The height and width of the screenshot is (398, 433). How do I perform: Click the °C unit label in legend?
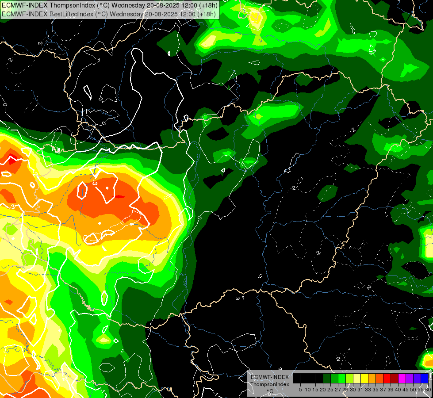[270, 391]
